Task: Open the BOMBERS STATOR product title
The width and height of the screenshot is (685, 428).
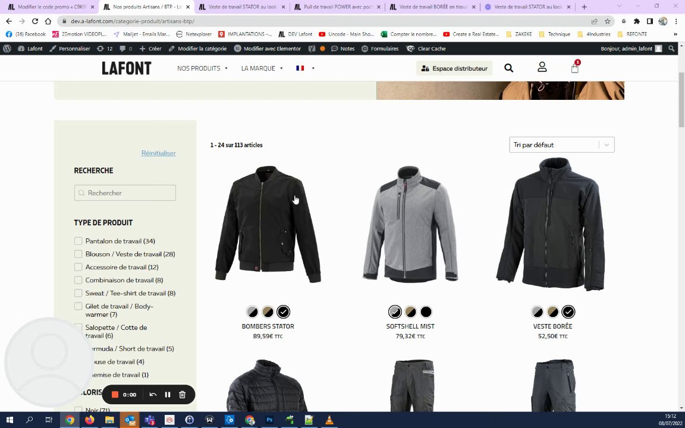Action: (x=268, y=326)
